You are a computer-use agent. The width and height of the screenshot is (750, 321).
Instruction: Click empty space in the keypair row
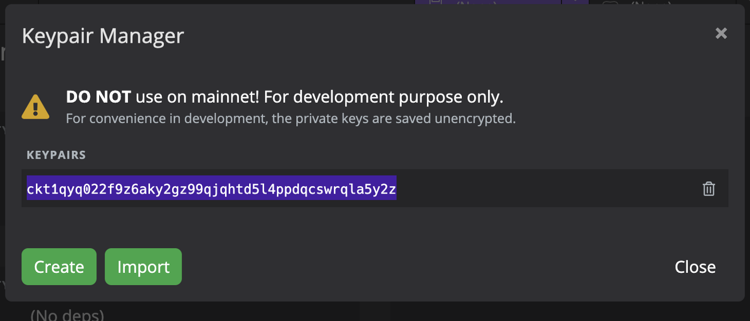[x=546, y=188]
